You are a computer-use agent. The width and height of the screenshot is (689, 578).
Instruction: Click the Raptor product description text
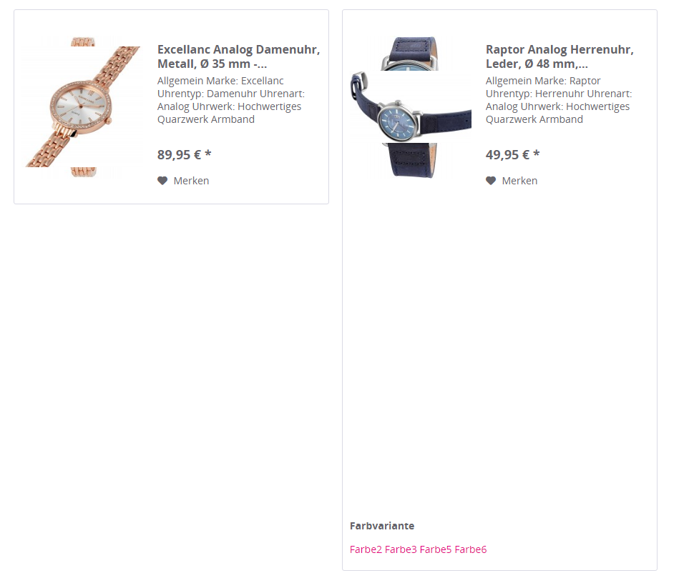point(559,100)
